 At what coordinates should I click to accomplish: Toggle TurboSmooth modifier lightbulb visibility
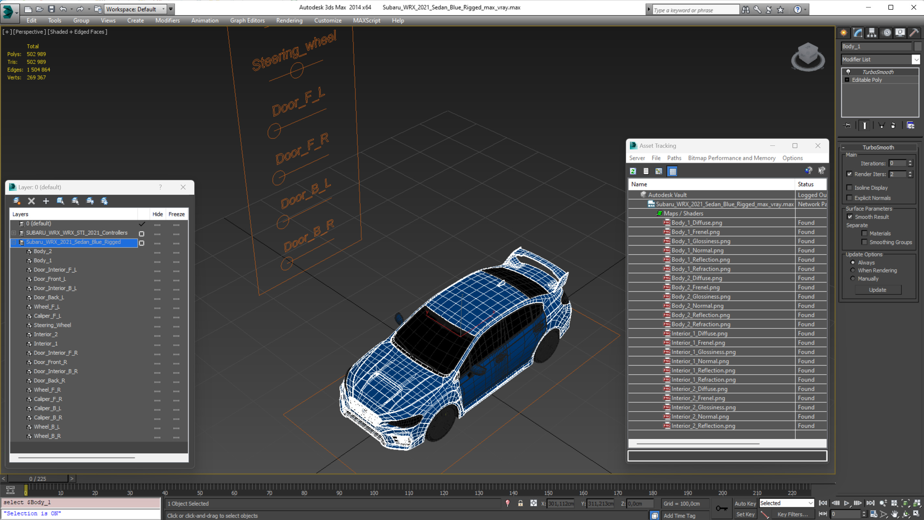coord(848,72)
